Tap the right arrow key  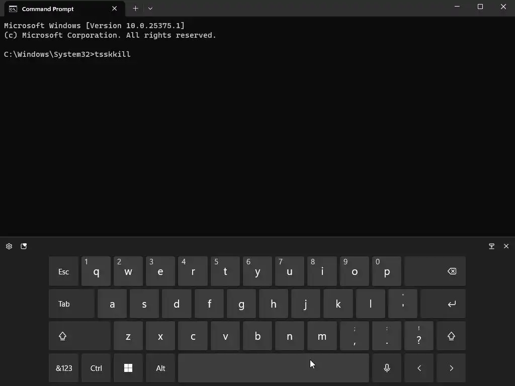[x=451, y=368]
